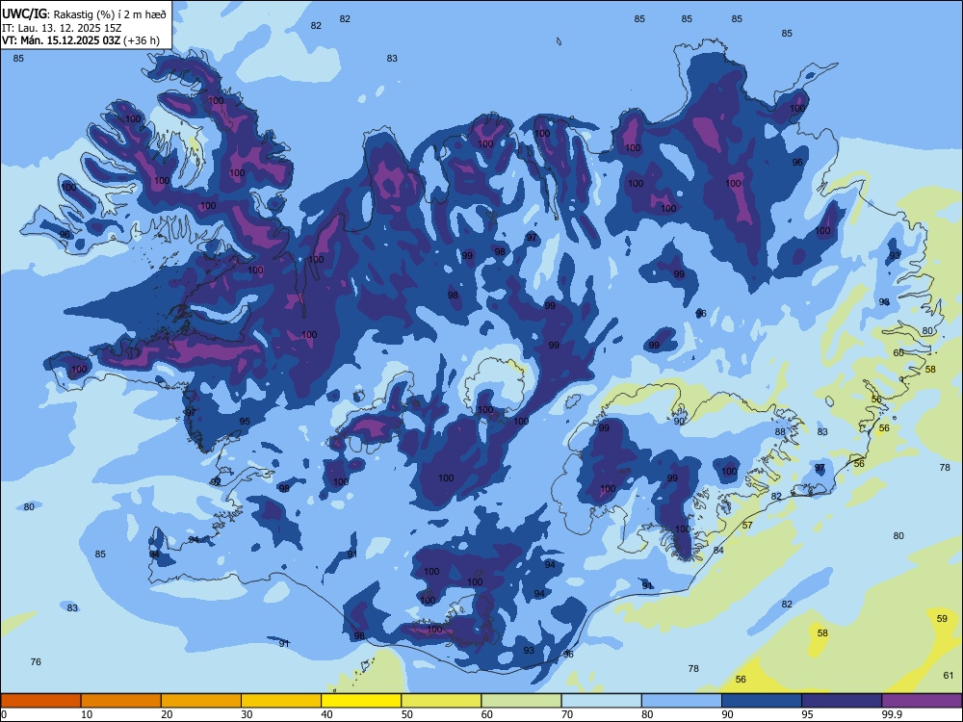Click the orange 10–20 legend swatch
This screenshot has width=963, height=722.
click(x=121, y=701)
